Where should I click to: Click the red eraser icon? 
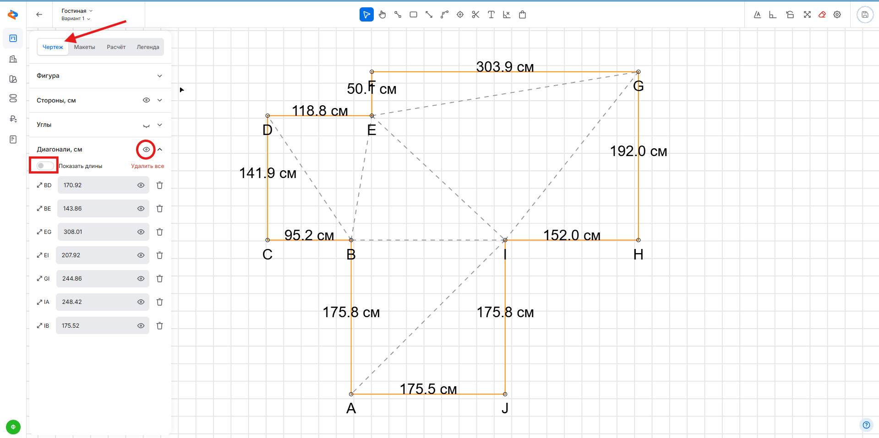pyautogui.click(x=822, y=15)
